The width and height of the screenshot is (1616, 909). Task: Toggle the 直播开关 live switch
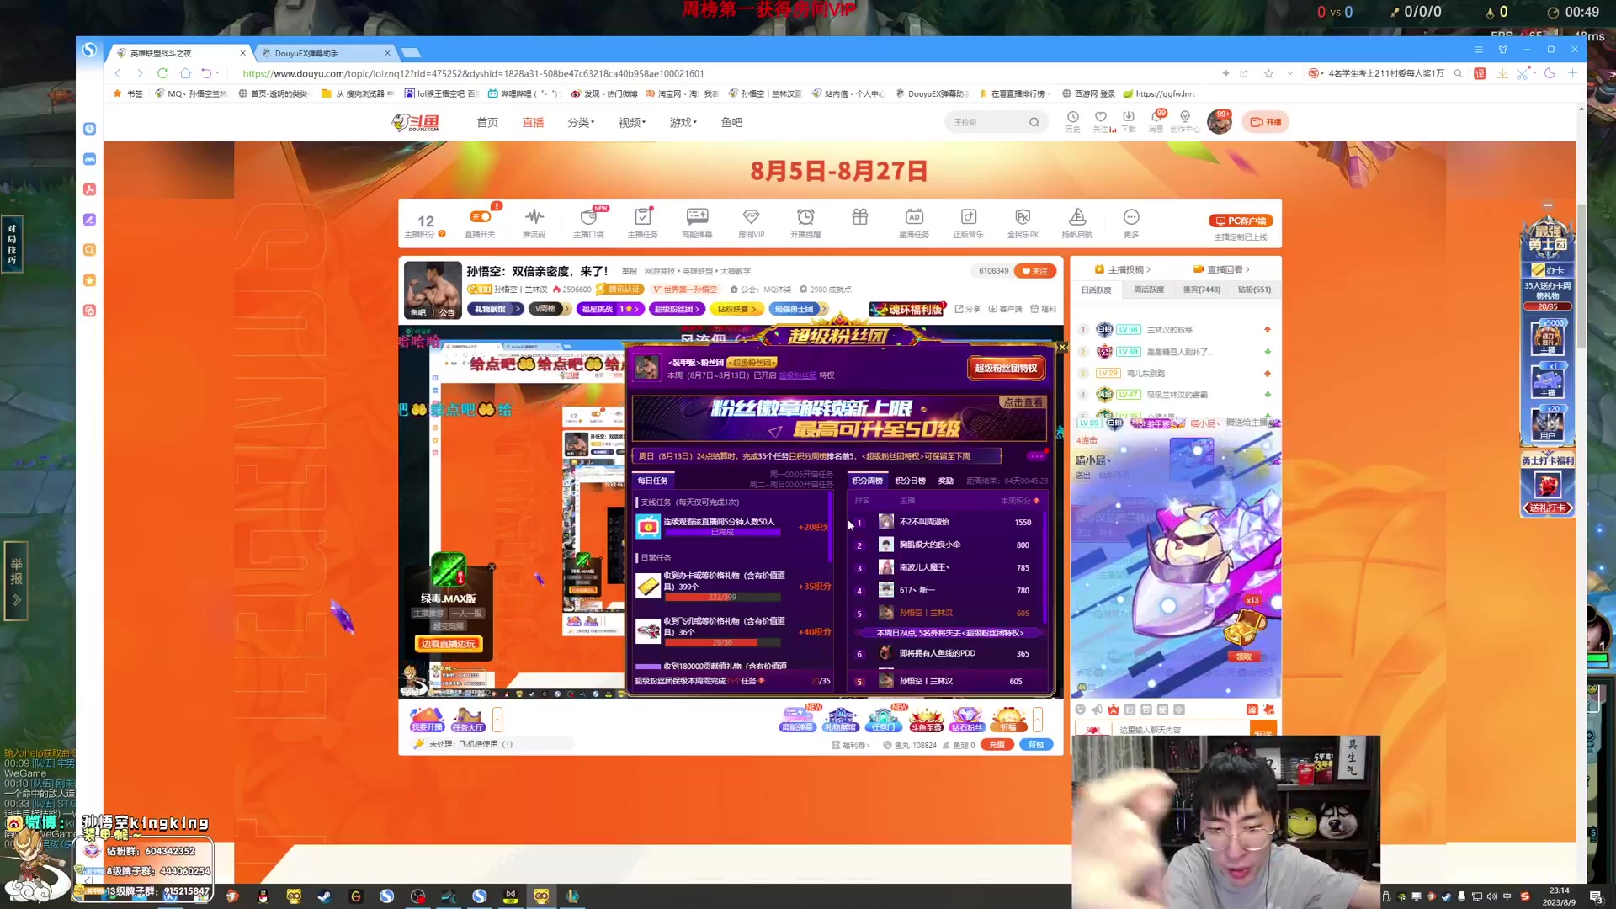click(480, 217)
